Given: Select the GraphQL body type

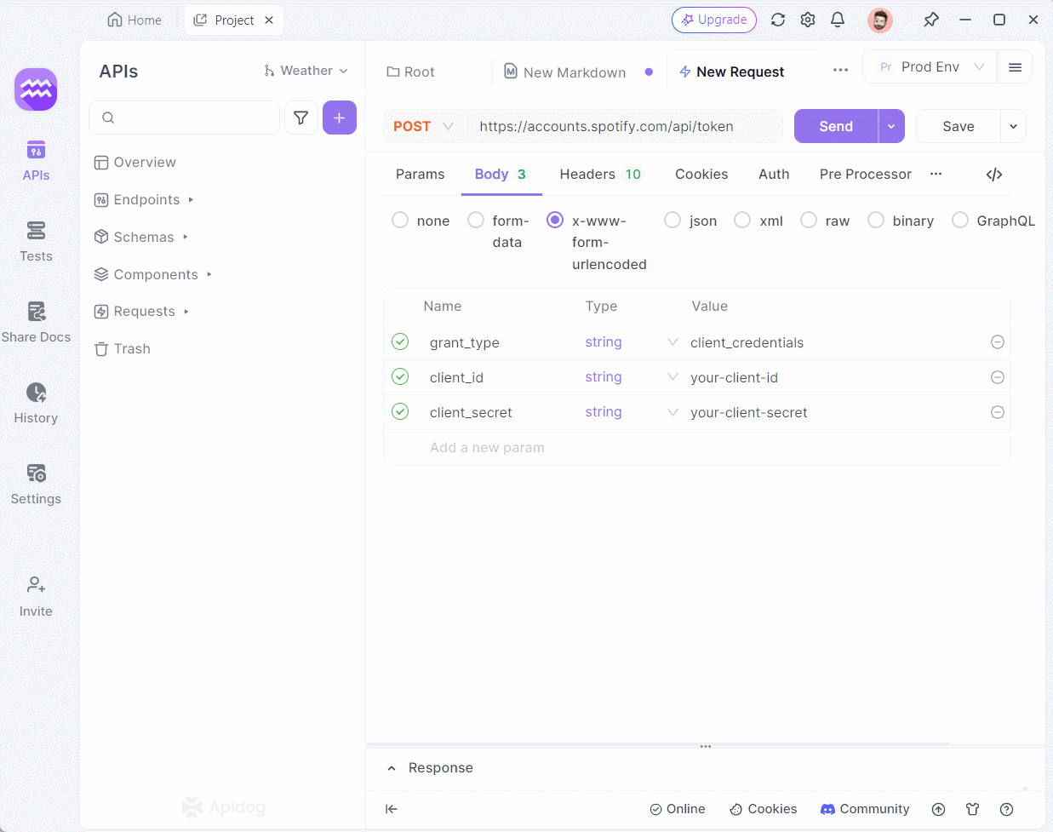Looking at the screenshot, I should [960, 220].
